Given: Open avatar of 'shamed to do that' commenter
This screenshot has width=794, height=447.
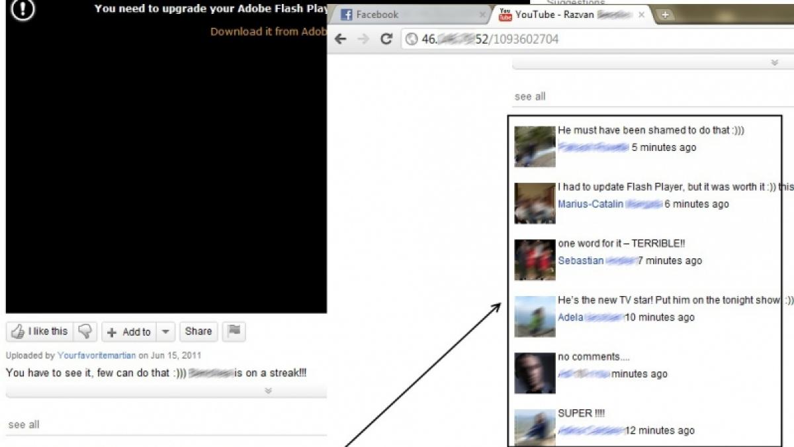Looking at the screenshot, I should (x=535, y=146).
